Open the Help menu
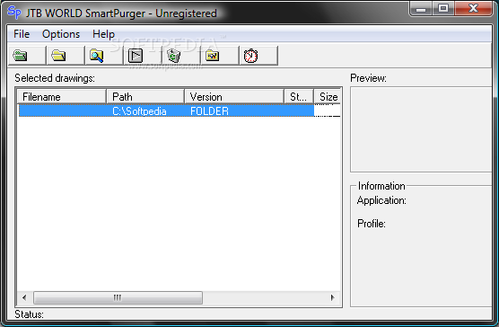The image size is (499, 327). (103, 34)
